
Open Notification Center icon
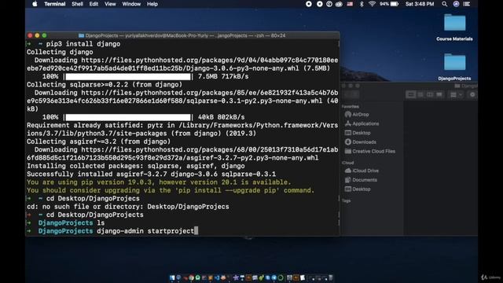467,4
